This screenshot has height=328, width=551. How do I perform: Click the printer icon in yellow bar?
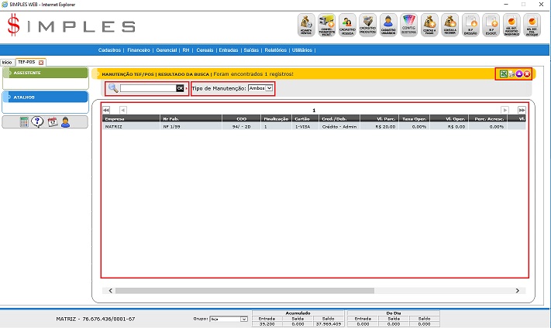[511, 73]
